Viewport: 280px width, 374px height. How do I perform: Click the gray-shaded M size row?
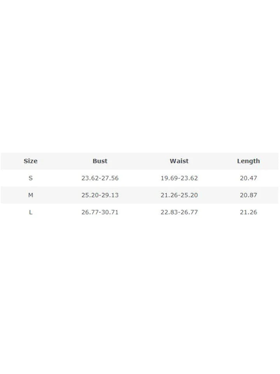140,195
